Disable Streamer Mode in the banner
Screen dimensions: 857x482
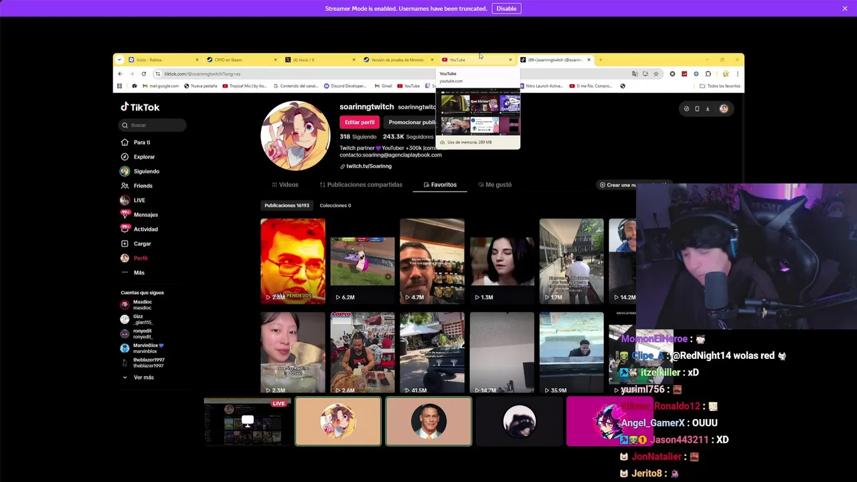(506, 8)
